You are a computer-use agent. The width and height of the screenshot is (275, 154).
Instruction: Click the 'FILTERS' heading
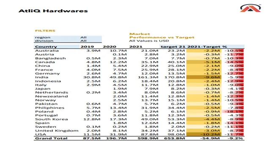(45, 31)
